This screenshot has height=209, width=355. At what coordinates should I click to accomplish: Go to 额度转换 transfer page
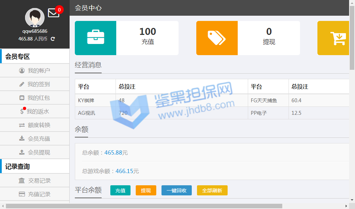click(x=35, y=125)
